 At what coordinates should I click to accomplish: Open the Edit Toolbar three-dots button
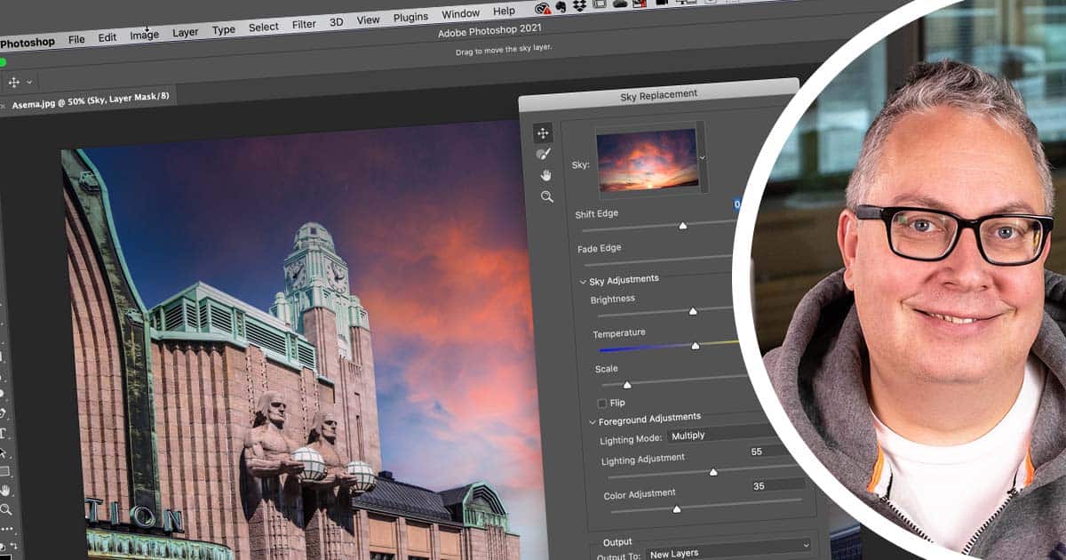(x=6, y=528)
